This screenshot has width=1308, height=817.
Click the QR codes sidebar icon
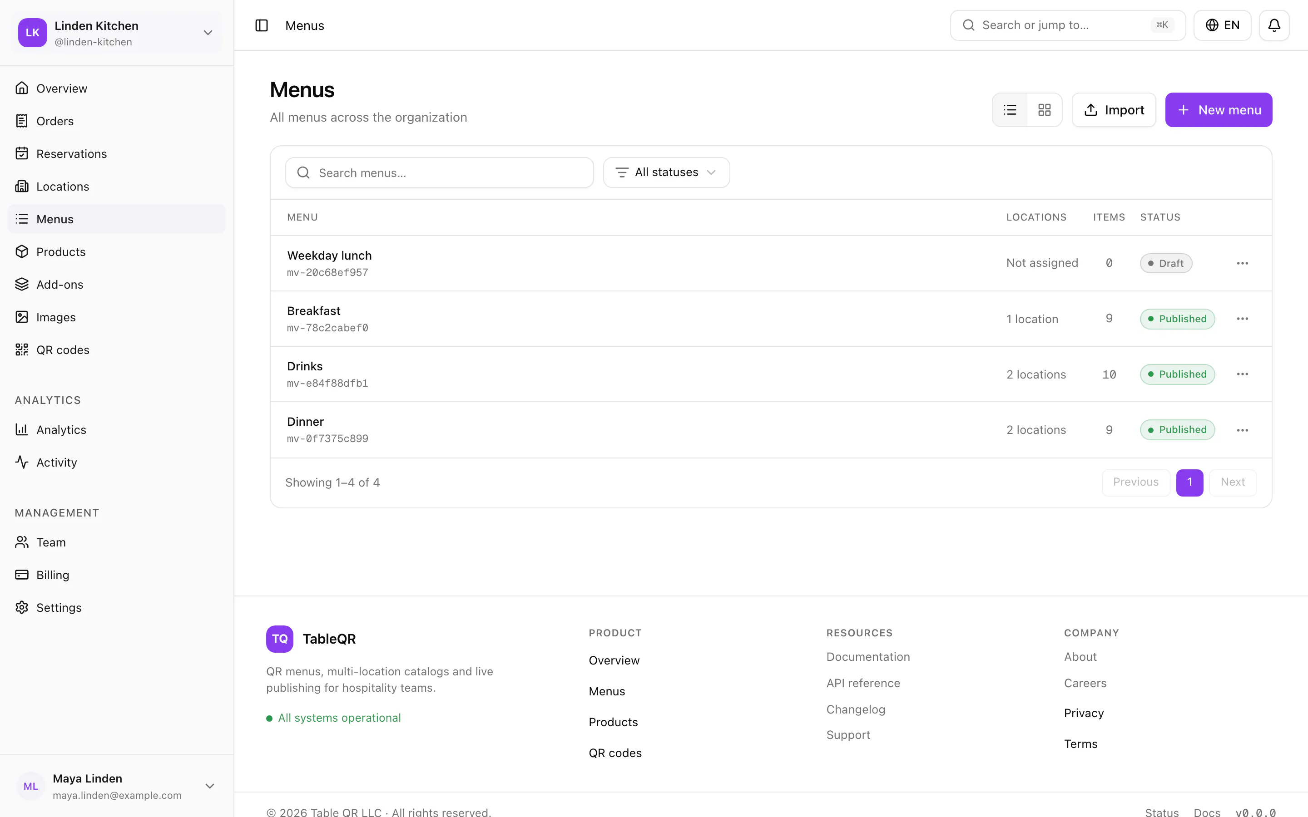[x=22, y=349]
